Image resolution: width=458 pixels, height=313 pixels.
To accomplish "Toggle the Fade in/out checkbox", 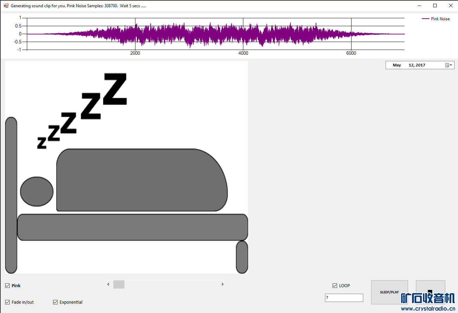I will (8, 302).
